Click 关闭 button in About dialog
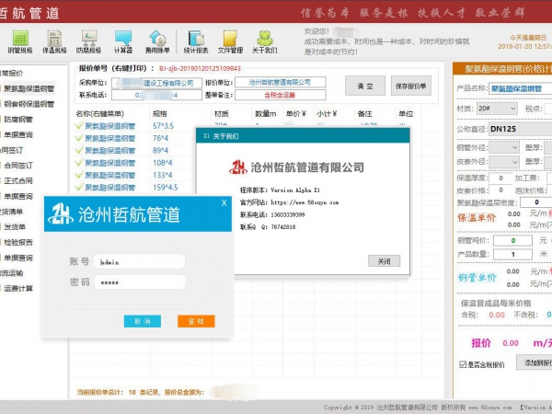 384,261
